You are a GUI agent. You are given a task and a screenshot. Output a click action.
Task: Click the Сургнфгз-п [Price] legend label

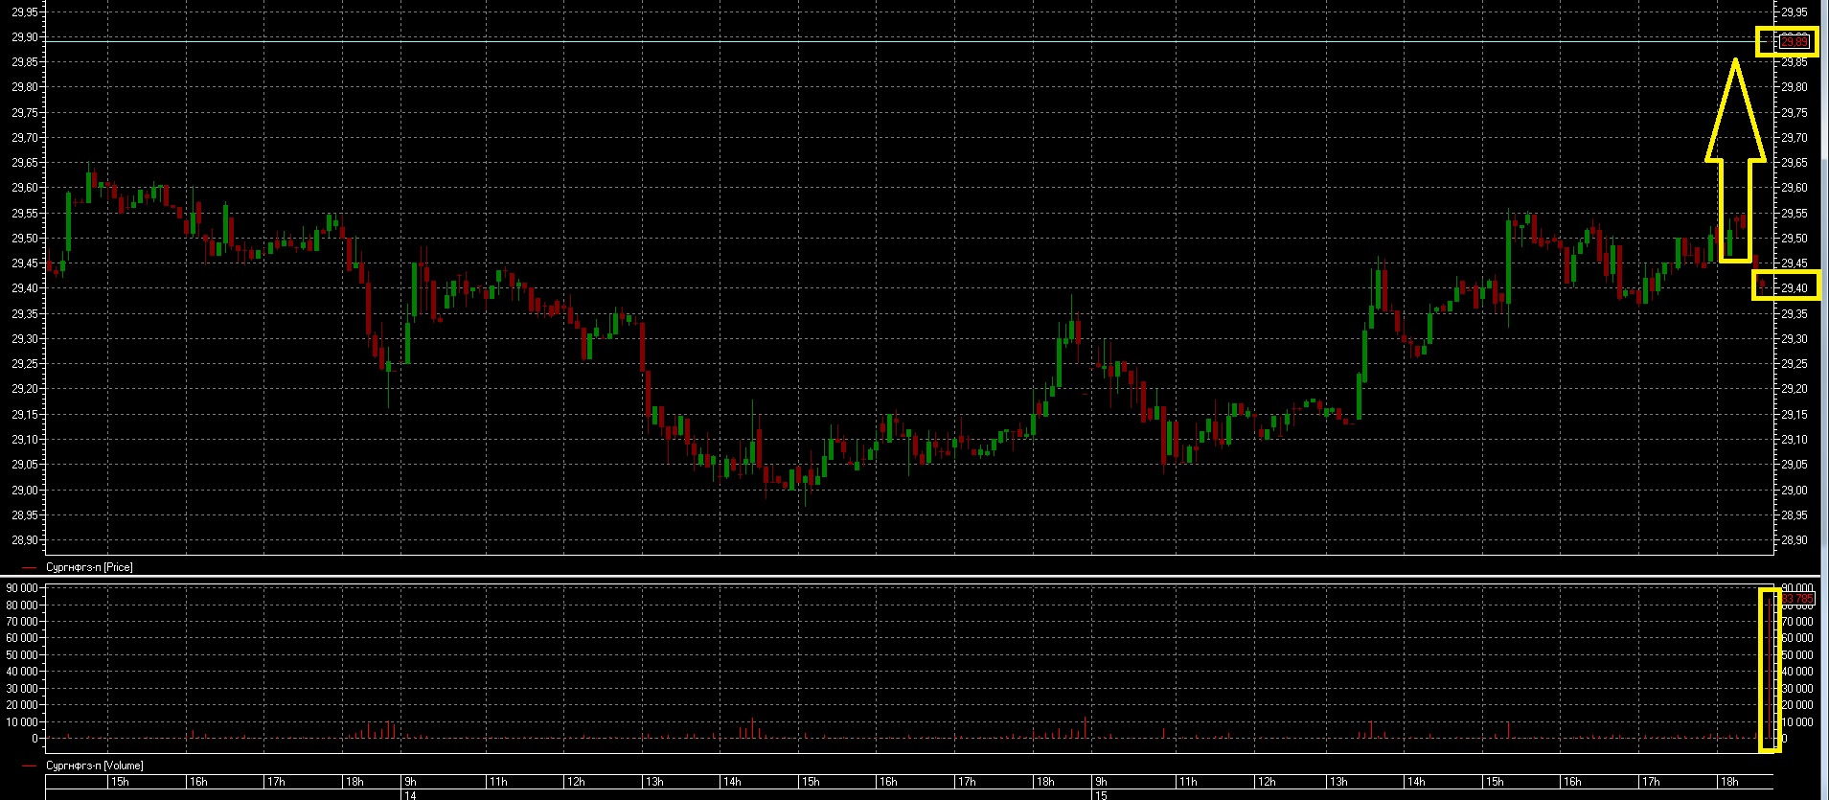(x=91, y=567)
